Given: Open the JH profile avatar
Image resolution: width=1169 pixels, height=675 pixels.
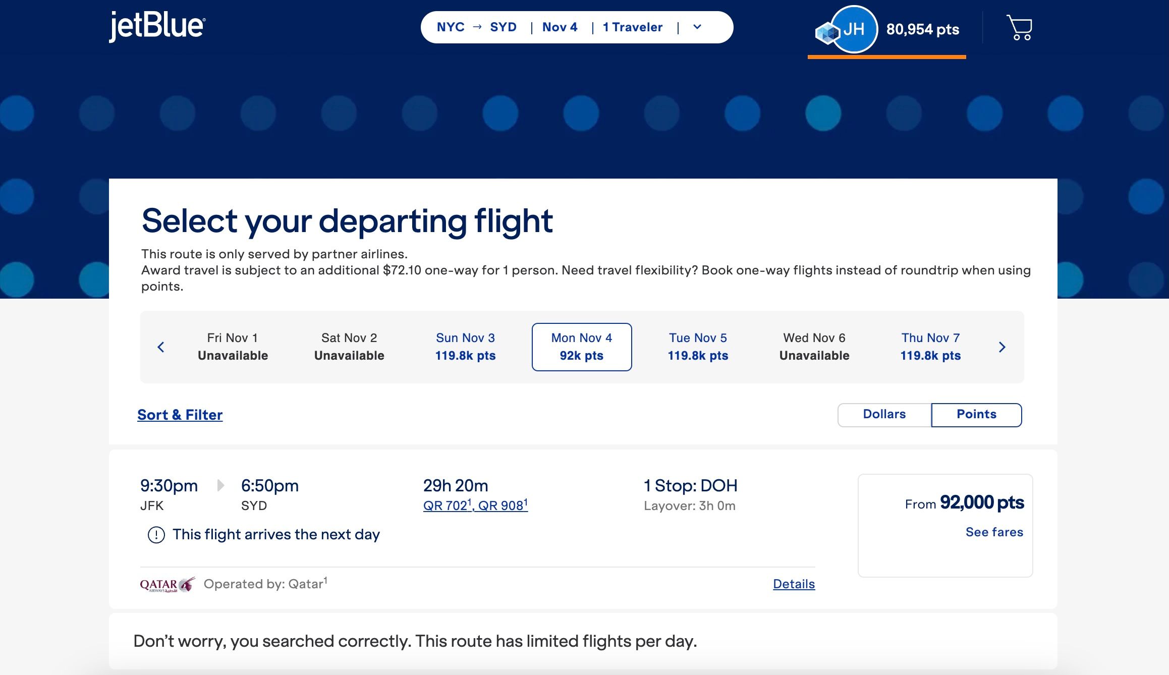Looking at the screenshot, I should point(854,29).
